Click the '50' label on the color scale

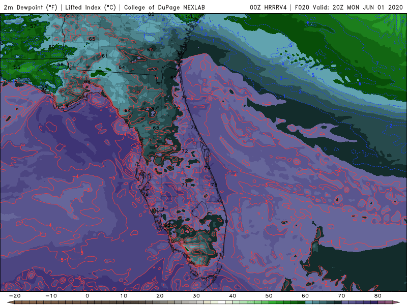pos(269,296)
